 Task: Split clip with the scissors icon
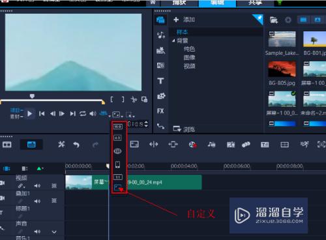click(x=134, y=100)
